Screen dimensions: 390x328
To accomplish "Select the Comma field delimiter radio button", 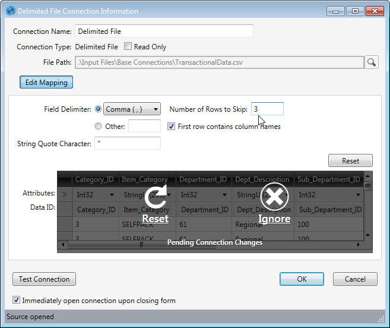I will 99,109.
